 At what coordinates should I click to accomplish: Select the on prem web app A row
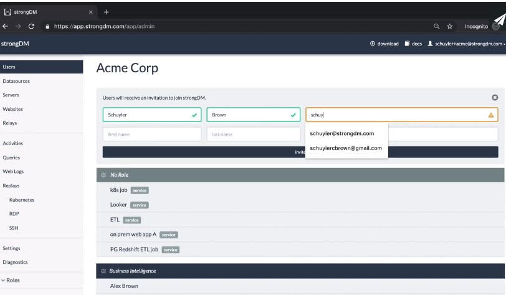tap(300, 235)
